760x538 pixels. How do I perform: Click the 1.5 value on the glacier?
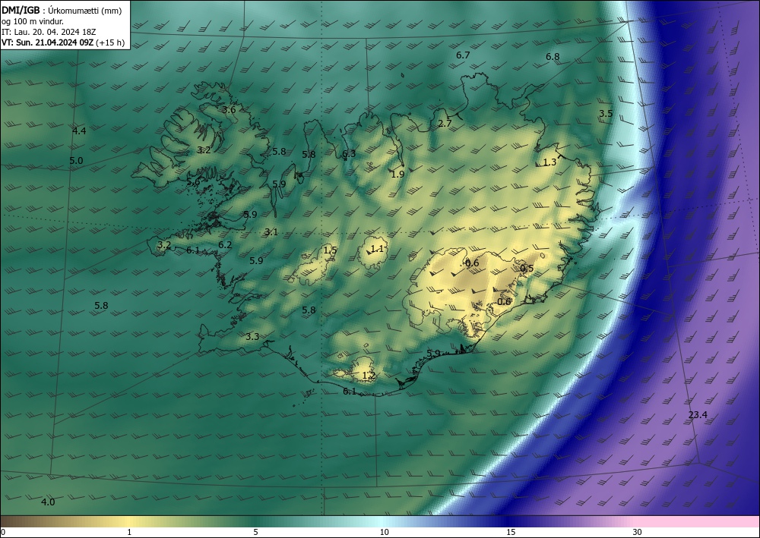330,250
